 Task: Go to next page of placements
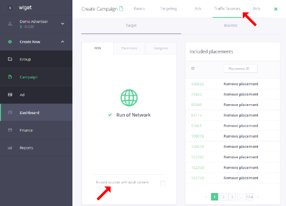[258, 197]
